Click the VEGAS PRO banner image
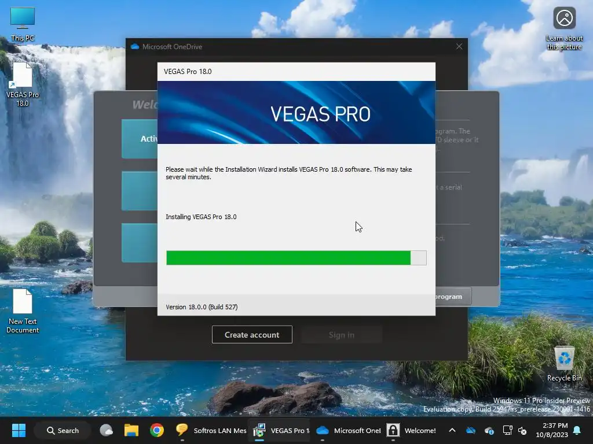This screenshot has height=444, width=593. click(x=296, y=113)
